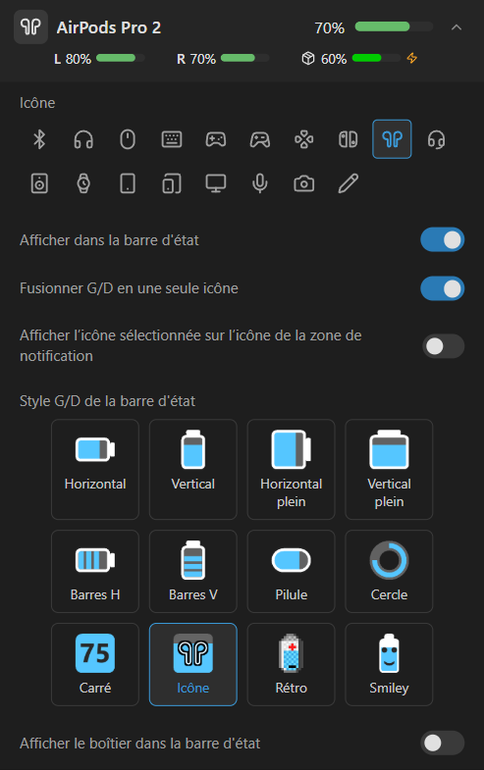Select the desktop monitor icon
484x770 pixels.
[x=216, y=183]
